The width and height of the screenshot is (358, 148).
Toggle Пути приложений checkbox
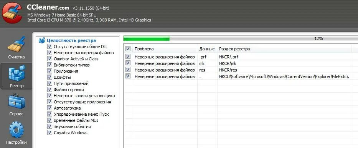tap(49, 83)
